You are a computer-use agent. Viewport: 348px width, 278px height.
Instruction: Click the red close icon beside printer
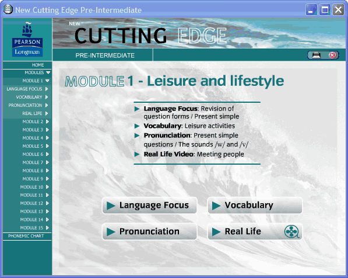click(x=332, y=55)
